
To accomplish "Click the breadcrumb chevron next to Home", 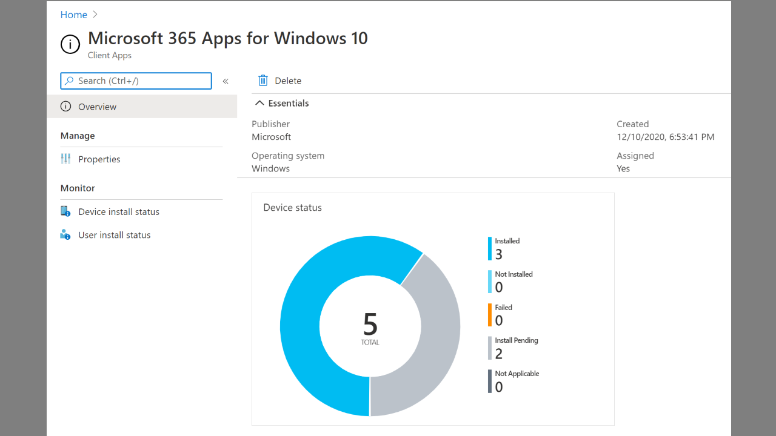I will [x=95, y=15].
